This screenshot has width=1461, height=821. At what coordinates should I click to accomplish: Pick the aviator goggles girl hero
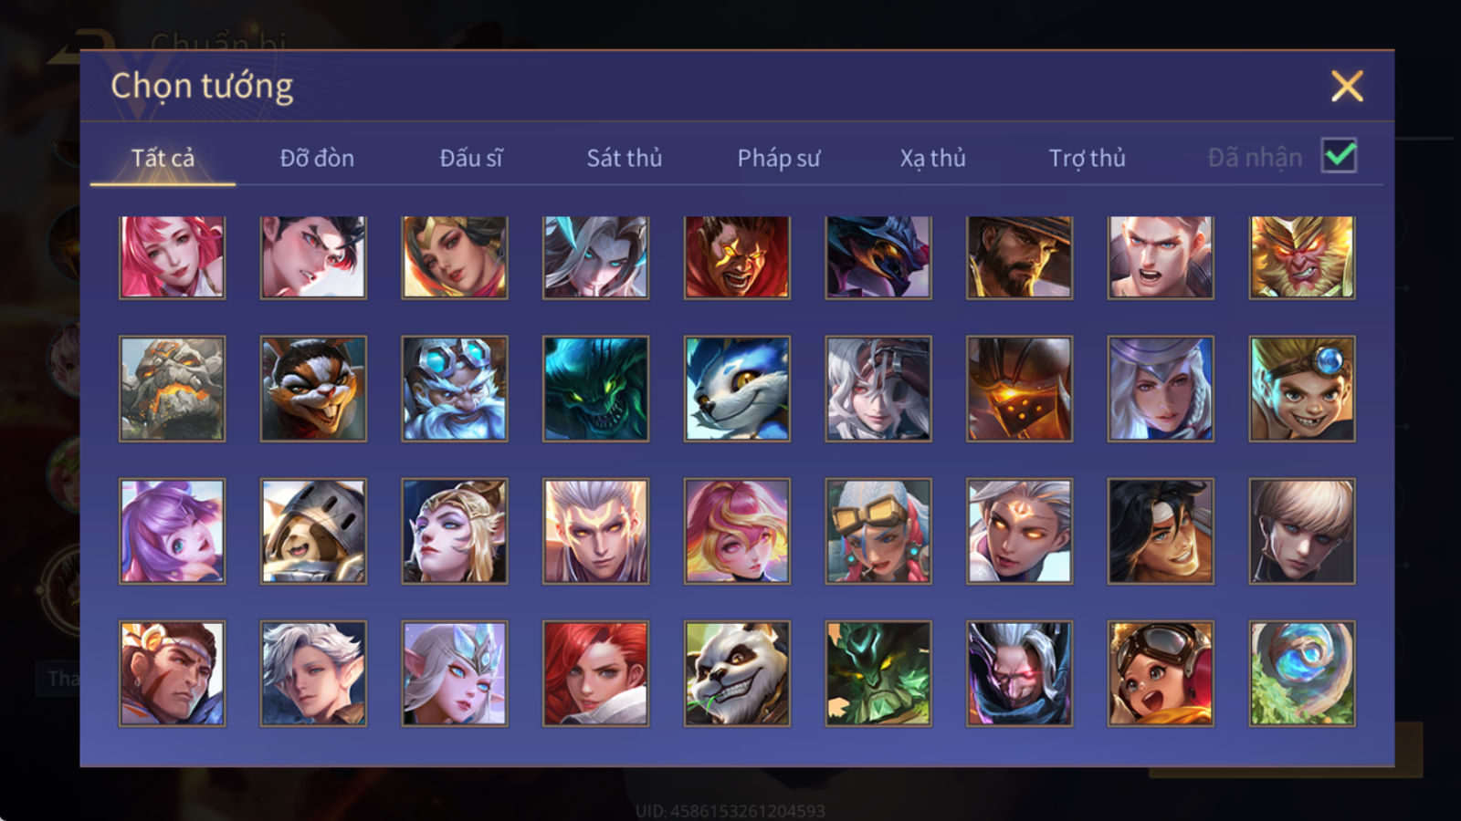1161,673
